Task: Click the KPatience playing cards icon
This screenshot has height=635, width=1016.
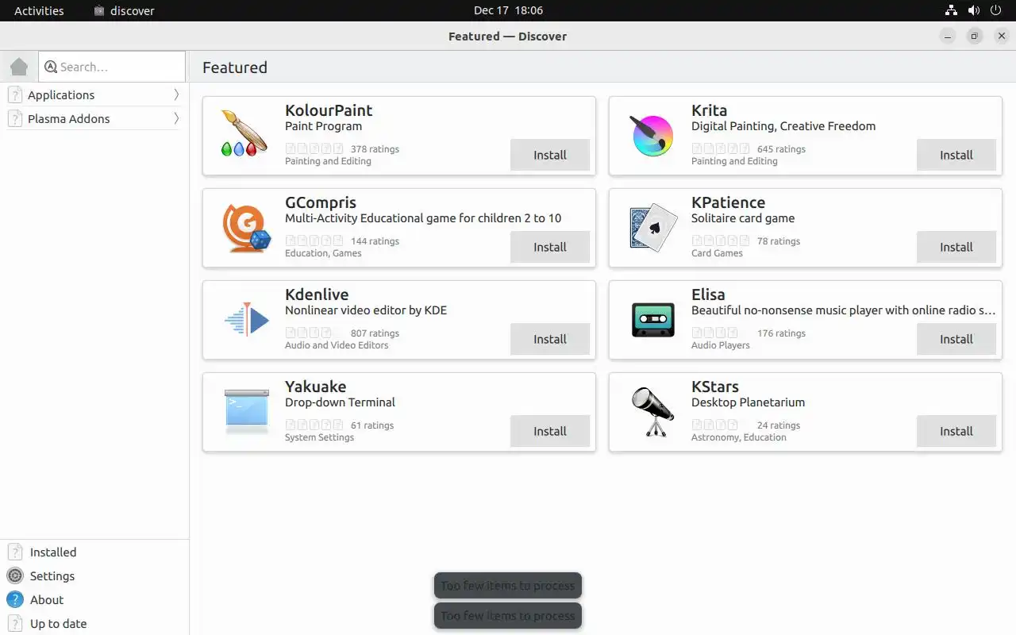Action: [x=653, y=228]
